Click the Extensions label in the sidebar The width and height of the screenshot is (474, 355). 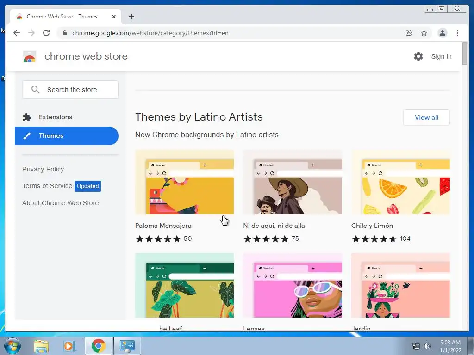point(56,117)
